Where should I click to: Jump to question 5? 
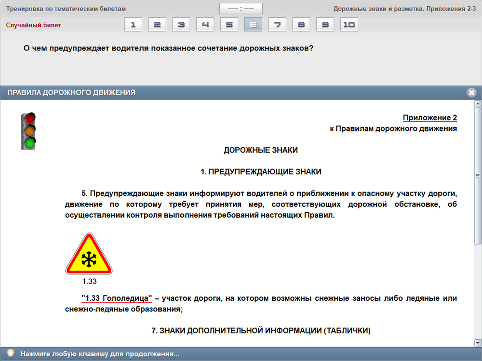pos(229,25)
